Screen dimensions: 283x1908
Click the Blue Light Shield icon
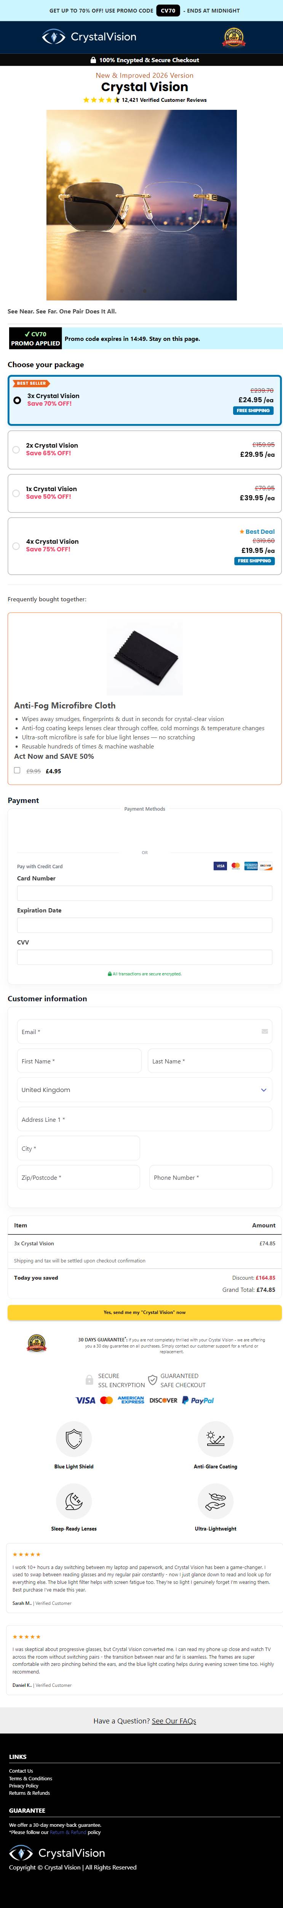74,1438
